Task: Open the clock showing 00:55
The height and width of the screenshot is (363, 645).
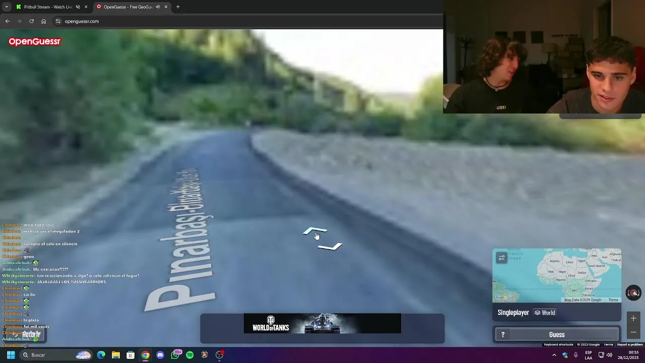Action: pyautogui.click(x=629, y=355)
